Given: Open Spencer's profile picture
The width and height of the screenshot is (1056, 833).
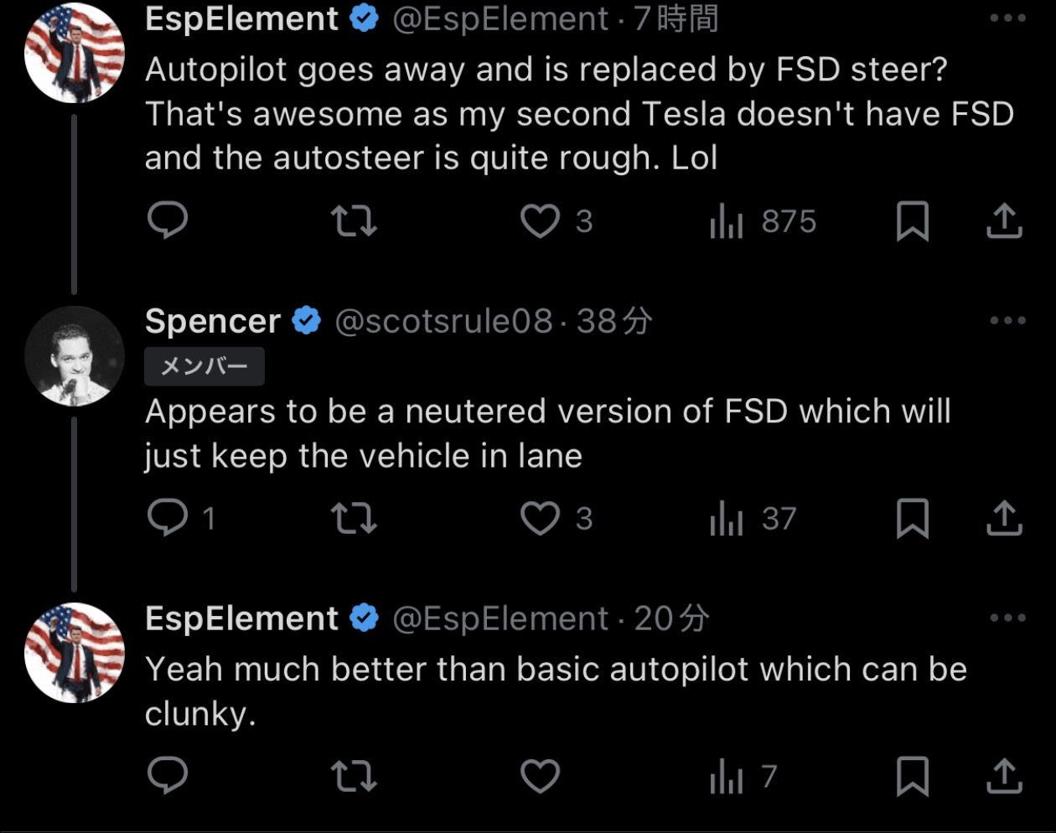Looking at the screenshot, I should pos(75,356).
